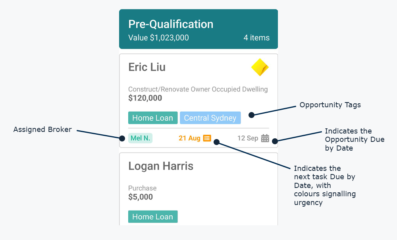This screenshot has height=240, width=397.
Task: Click the orange task list icon
Action: point(207,138)
